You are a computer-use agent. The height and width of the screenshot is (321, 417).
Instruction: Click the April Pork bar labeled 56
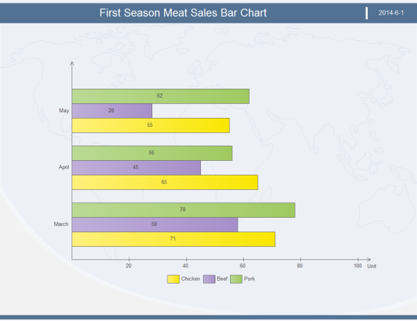pos(152,153)
